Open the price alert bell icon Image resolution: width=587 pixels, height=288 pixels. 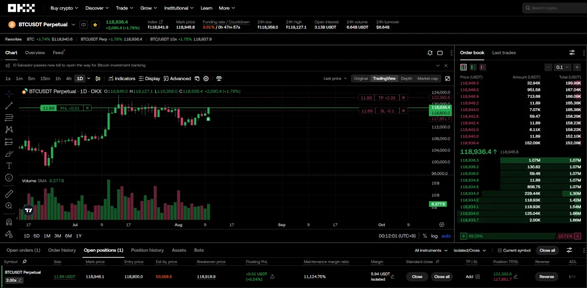pos(430,53)
